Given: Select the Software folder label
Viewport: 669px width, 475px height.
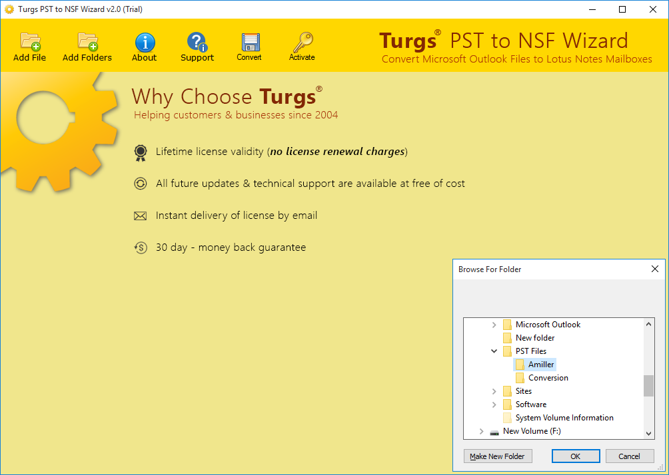Looking at the screenshot, I should tap(531, 404).
